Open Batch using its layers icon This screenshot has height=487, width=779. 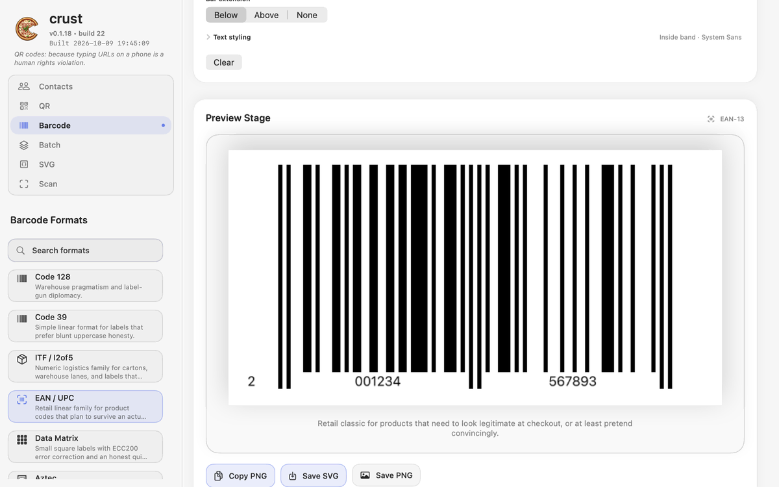(x=24, y=145)
